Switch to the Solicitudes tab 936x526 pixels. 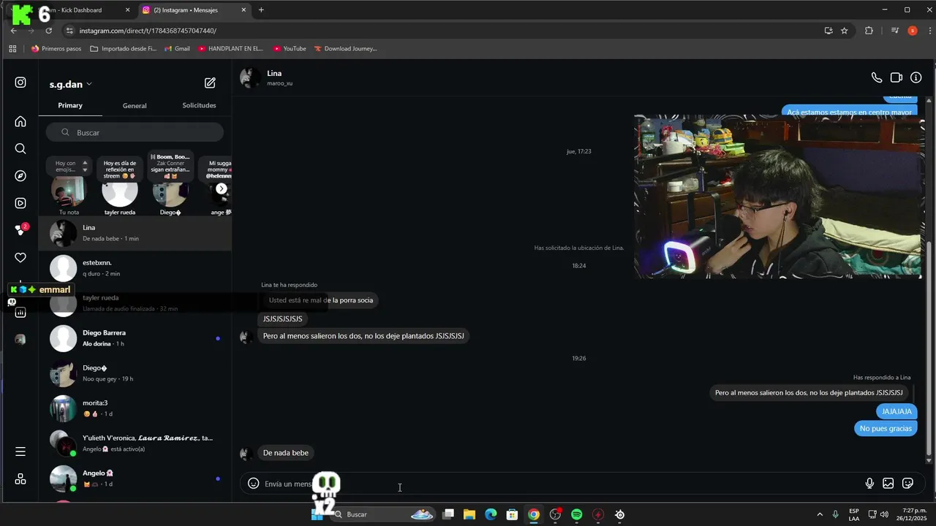point(199,105)
